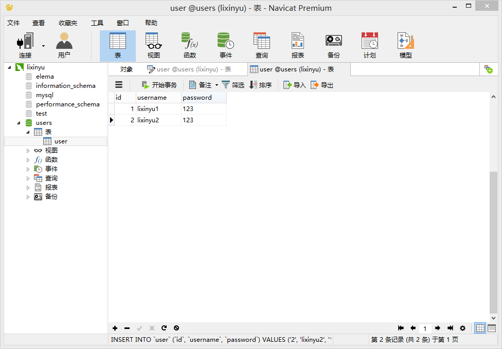Select the mysql database
The image size is (502, 349).
click(45, 95)
